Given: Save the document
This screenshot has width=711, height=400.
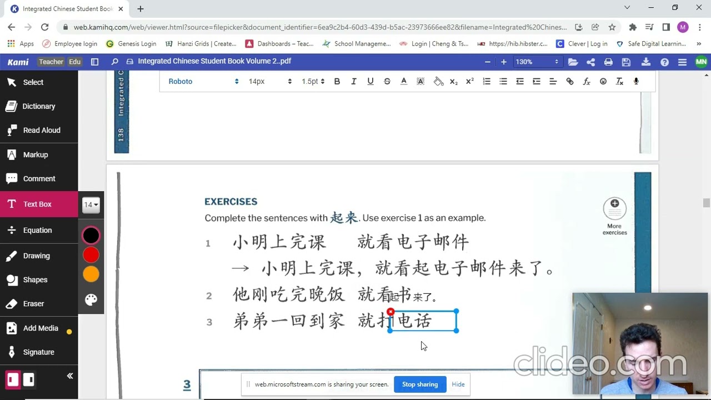Looking at the screenshot, I should 626,62.
